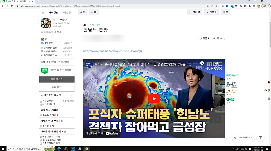Switch to dark mode (다크 모드로 보기)
271x151 pixels.
tap(243, 138)
